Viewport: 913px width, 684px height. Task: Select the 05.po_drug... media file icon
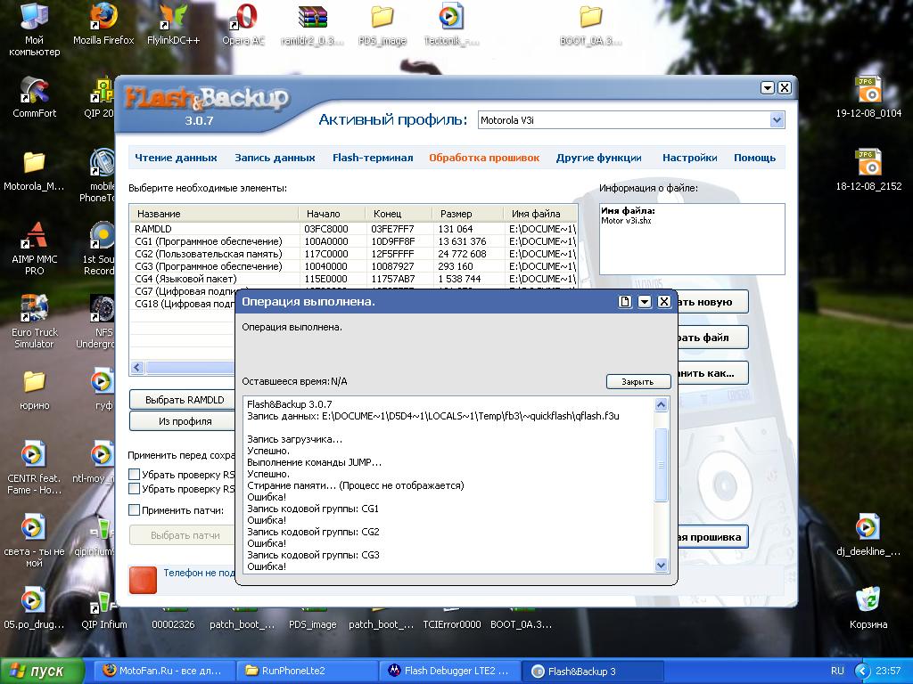(34, 608)
